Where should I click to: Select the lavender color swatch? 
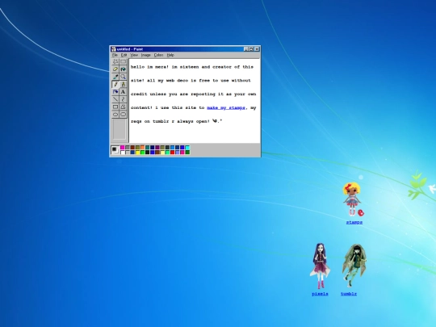178,153
